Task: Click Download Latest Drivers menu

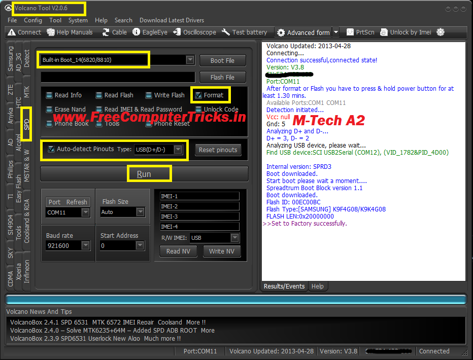Action: pos(172,20)
